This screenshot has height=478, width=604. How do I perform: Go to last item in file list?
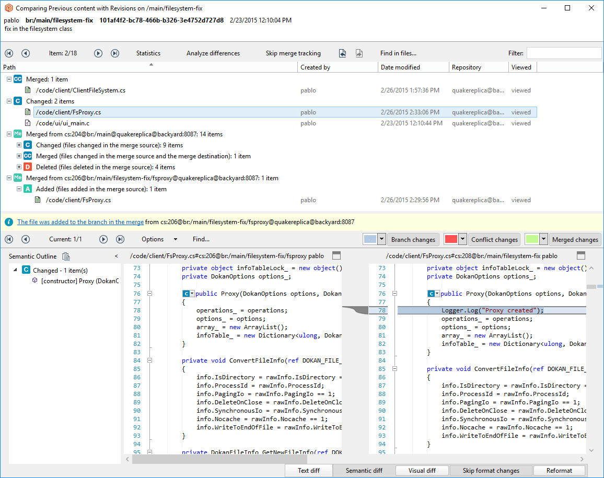click(115, 53)
